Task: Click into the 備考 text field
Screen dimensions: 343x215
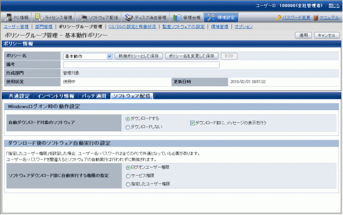Action: coord(142,65)
